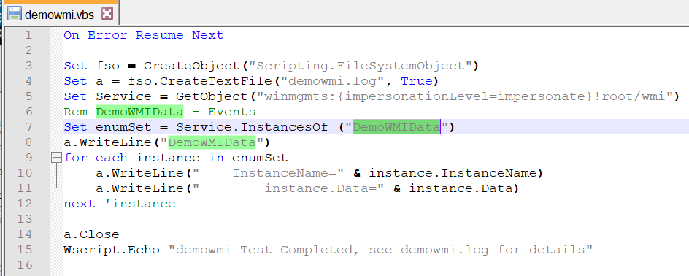Click the "InstanceName=" string on line 10
The height and width of the screenshot is (276, 689).
[x=269, y=173]
